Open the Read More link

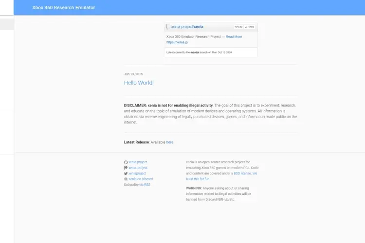(x=234, y=37)
